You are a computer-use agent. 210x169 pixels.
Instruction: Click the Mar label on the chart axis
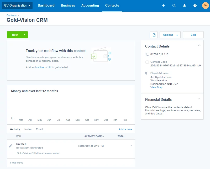click(x=21, y=120)
